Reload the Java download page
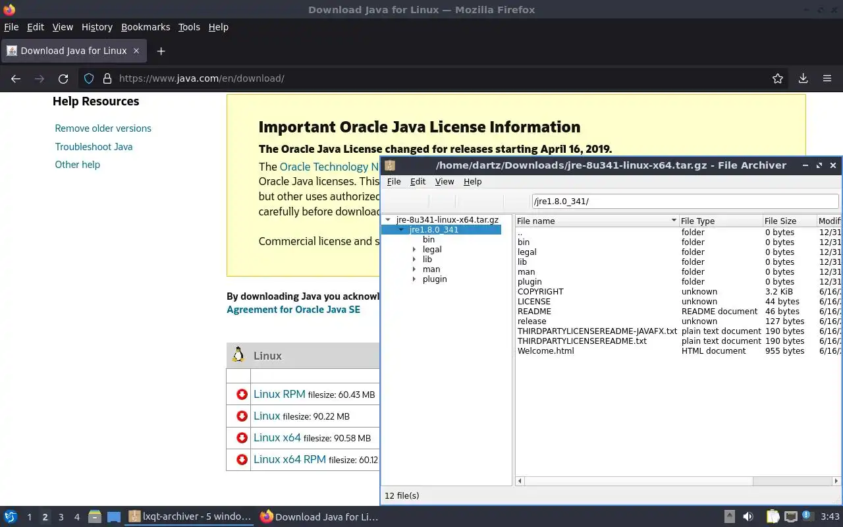843x527 pixels. 63,78
